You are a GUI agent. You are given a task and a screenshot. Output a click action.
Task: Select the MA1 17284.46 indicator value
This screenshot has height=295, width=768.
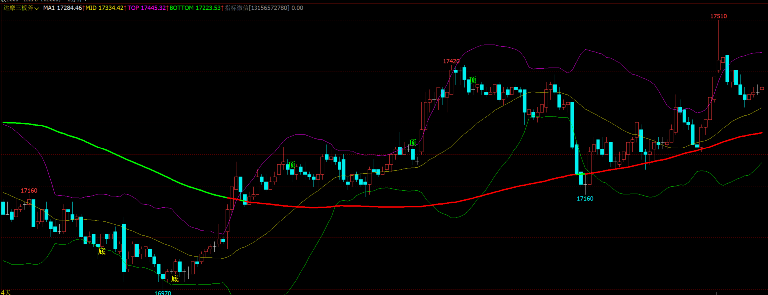pyautogui.click(x=62, y=8)
